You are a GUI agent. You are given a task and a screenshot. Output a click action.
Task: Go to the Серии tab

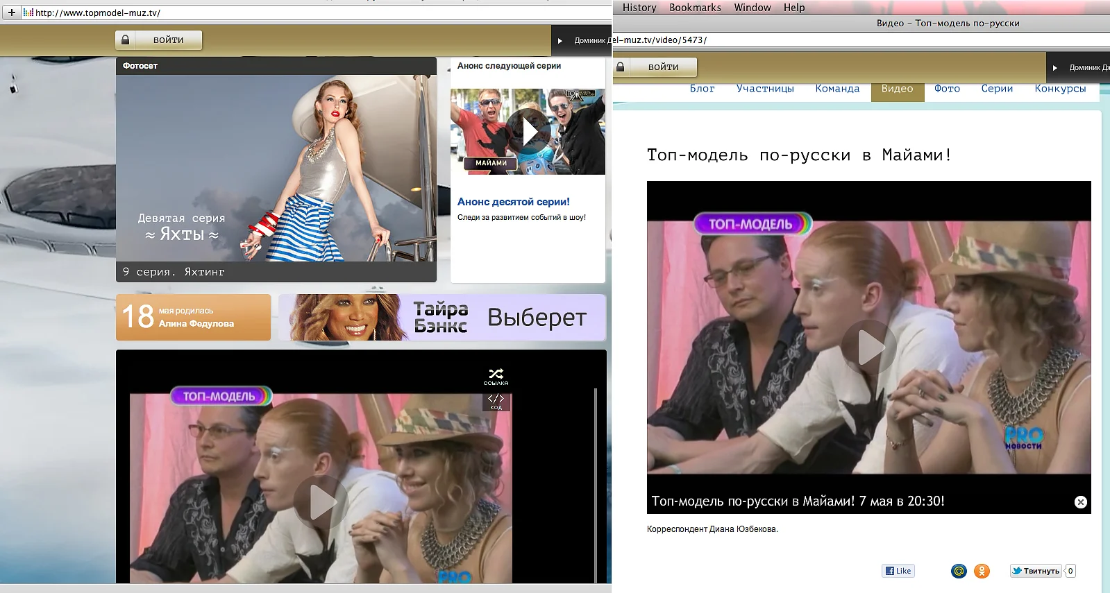pos(997,88)
